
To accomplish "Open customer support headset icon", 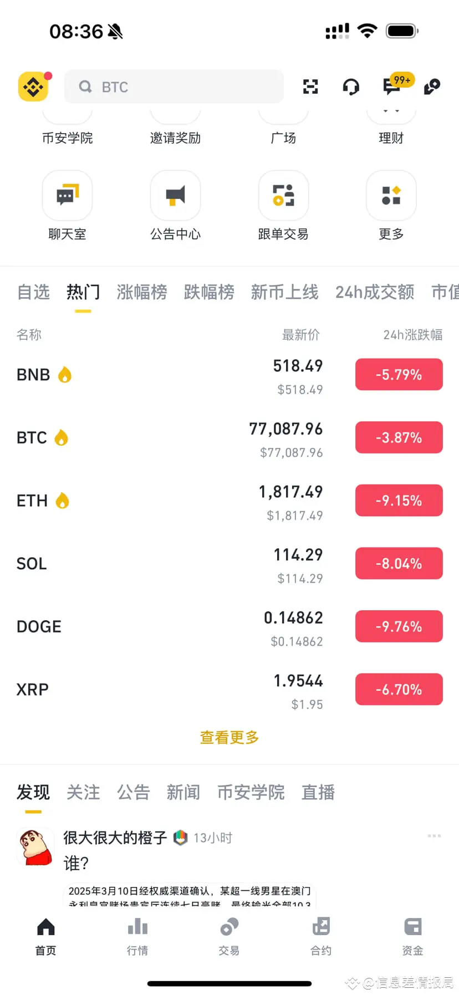I will coord(351,87).
